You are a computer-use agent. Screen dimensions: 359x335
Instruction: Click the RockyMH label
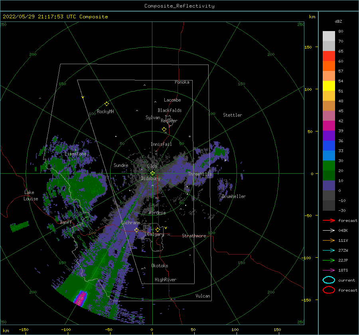tap(105, 112)
